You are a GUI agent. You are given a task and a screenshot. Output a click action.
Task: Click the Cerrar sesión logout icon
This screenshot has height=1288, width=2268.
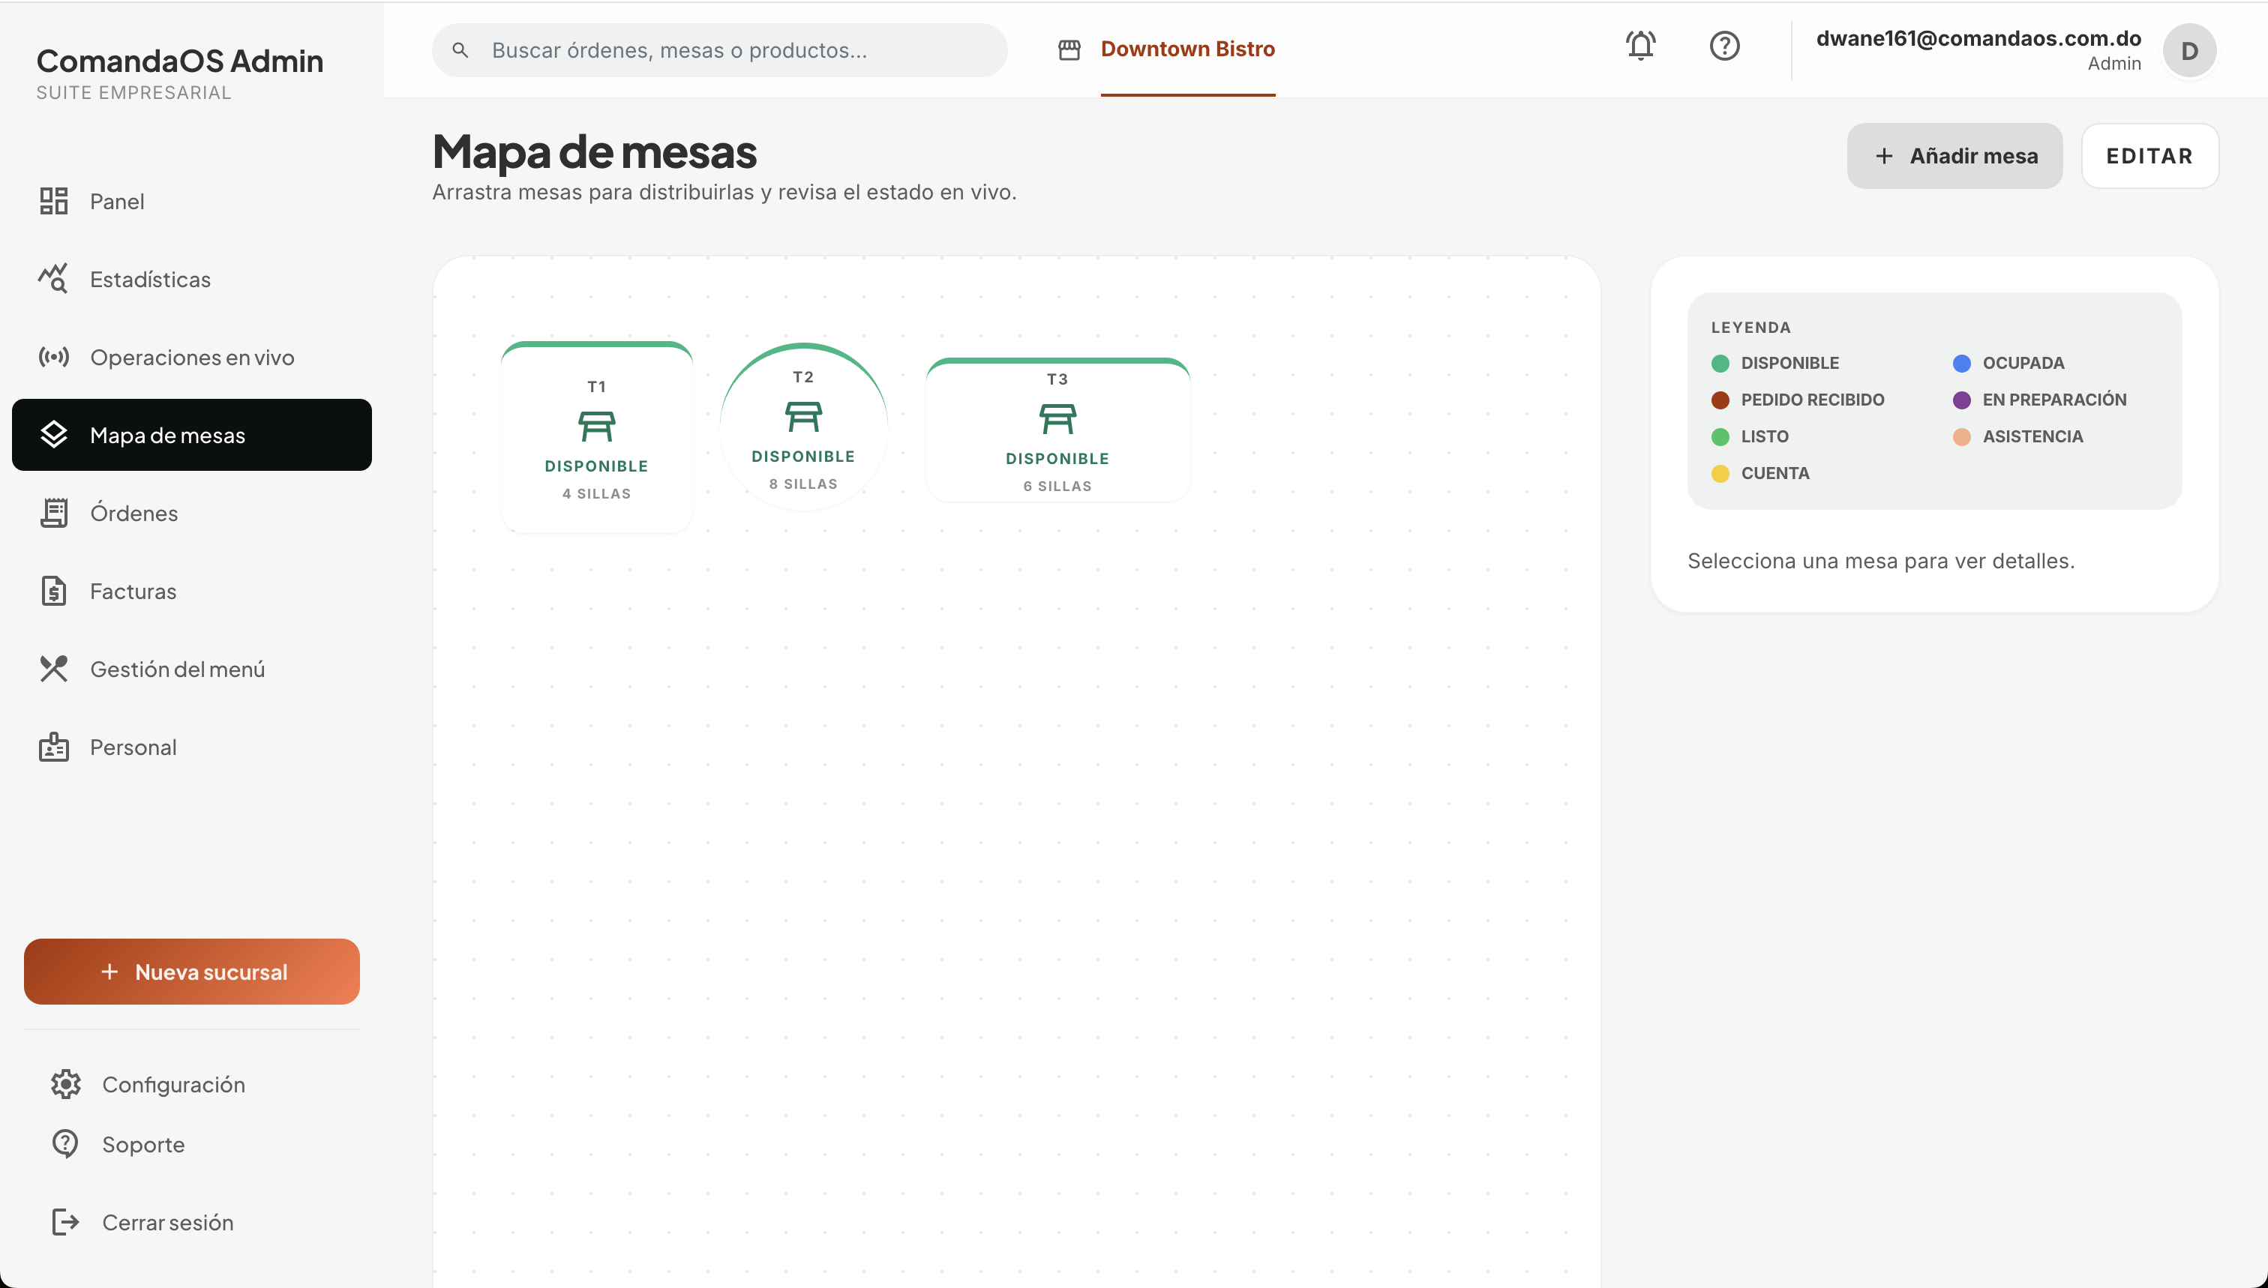coord(65,1222)
